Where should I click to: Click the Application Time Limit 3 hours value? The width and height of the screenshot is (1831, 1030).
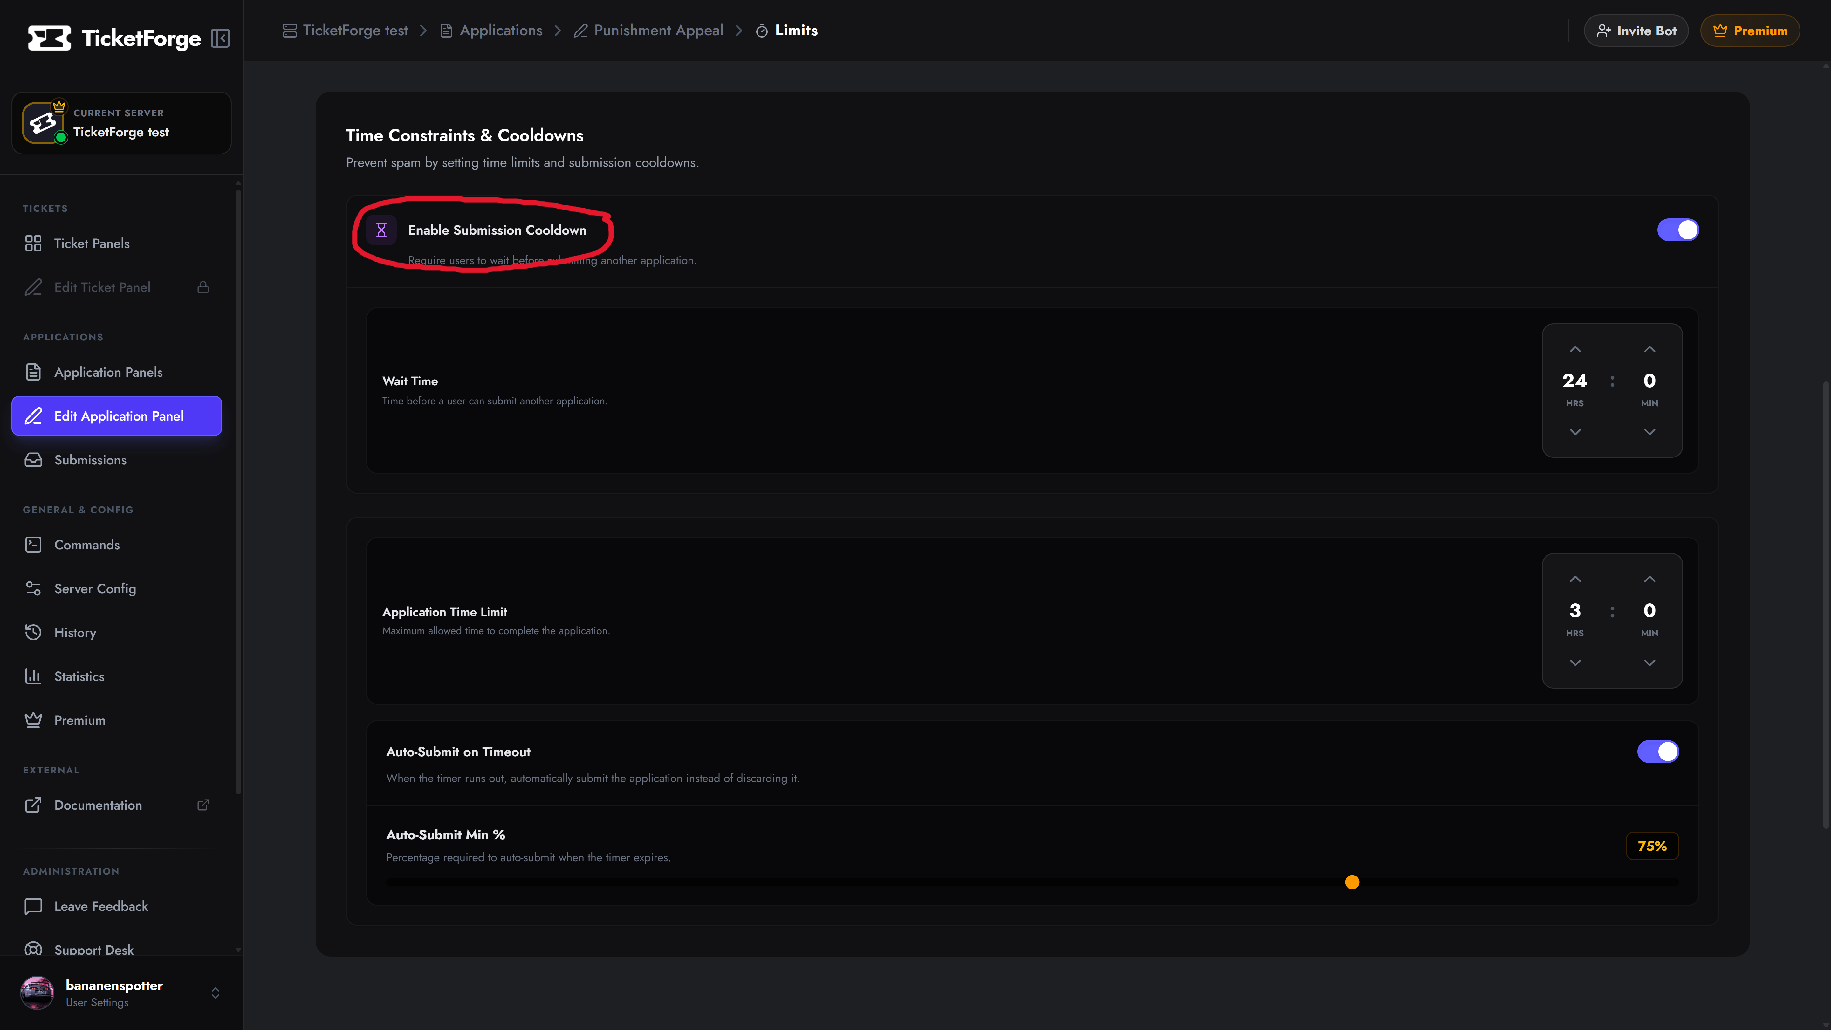[1575, 611]
